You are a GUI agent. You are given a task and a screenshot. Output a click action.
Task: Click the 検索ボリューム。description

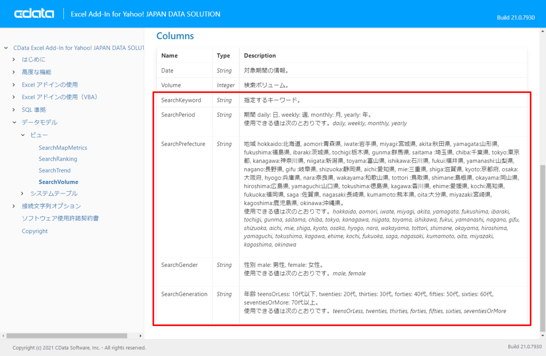point(267,85)
